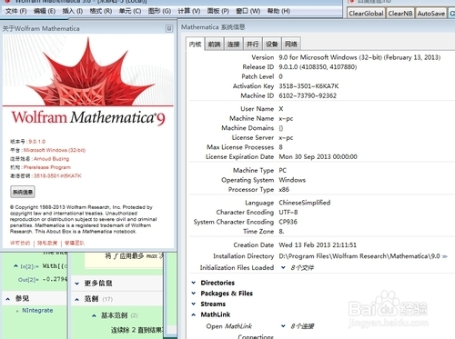455x339 pixels.
Task: Open the 面板 (P) menu
Action: 218,11
